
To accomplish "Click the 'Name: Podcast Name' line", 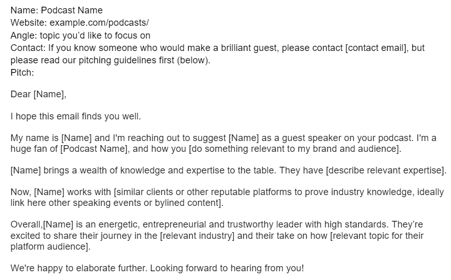I will (x=57, y=10).
